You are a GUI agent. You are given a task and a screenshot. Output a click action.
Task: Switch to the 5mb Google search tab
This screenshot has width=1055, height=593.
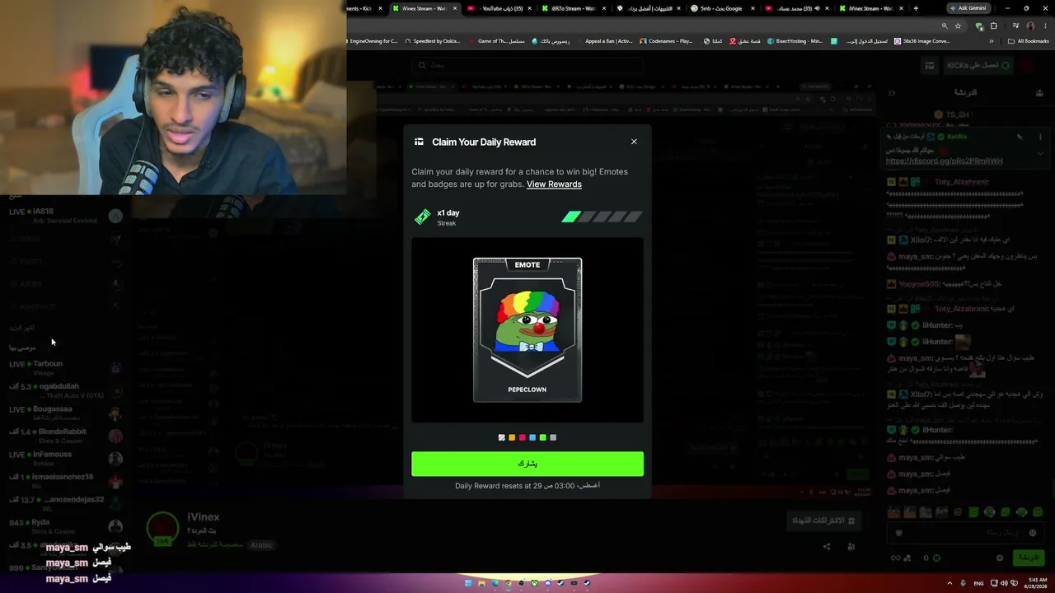[x=721, y=8]
